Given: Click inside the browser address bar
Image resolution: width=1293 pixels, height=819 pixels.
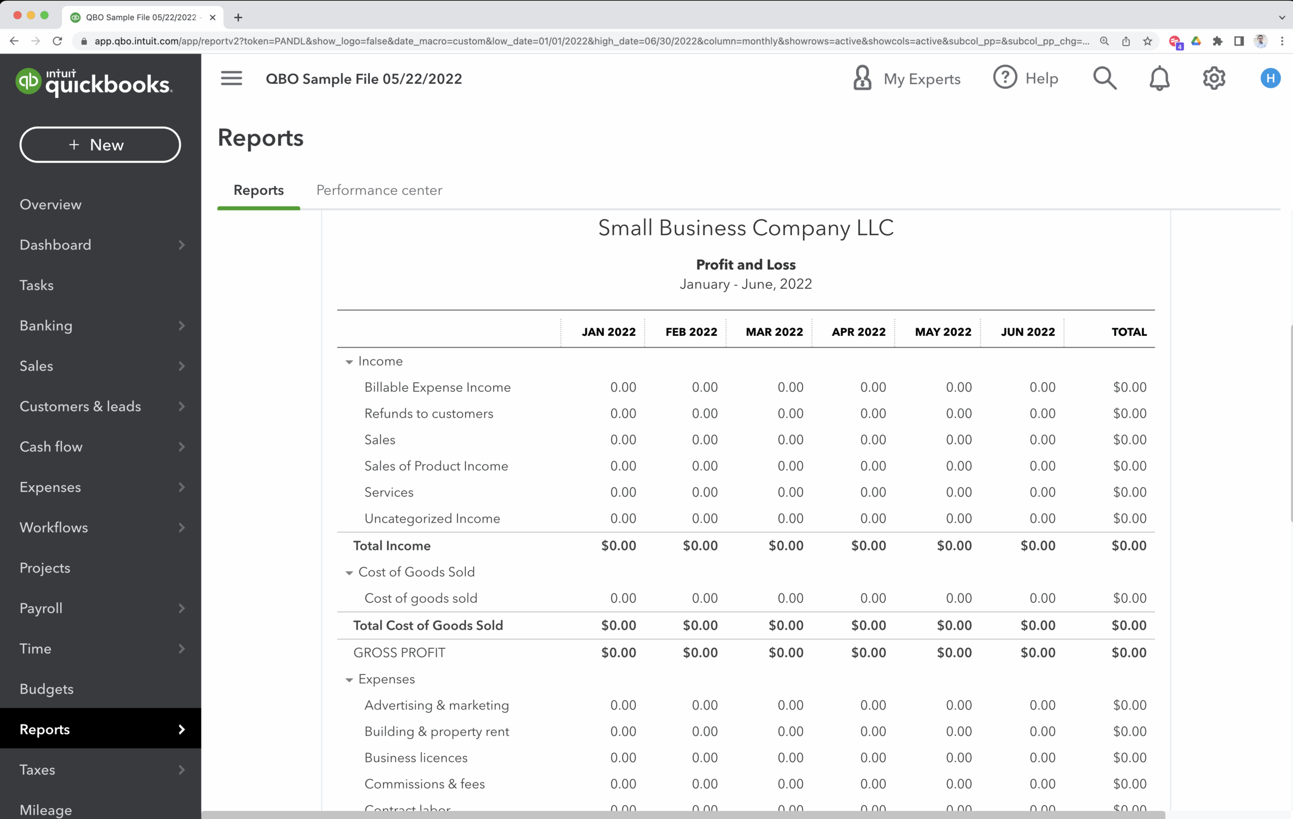Looking at the screenshot, I should click(x=590, y=41).
